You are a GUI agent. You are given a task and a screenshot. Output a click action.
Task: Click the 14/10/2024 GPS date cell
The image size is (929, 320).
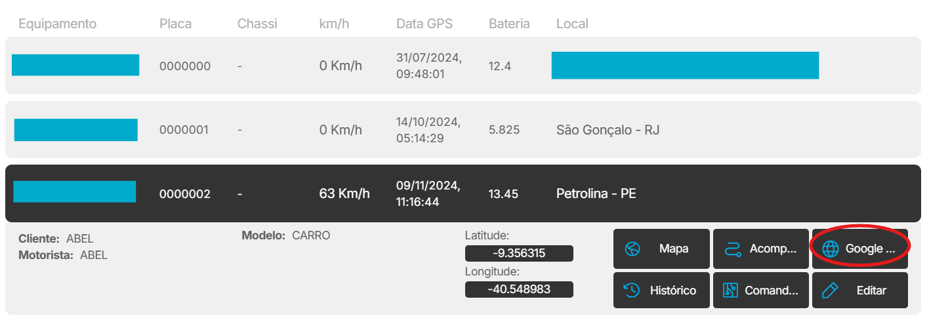[428, 130]
